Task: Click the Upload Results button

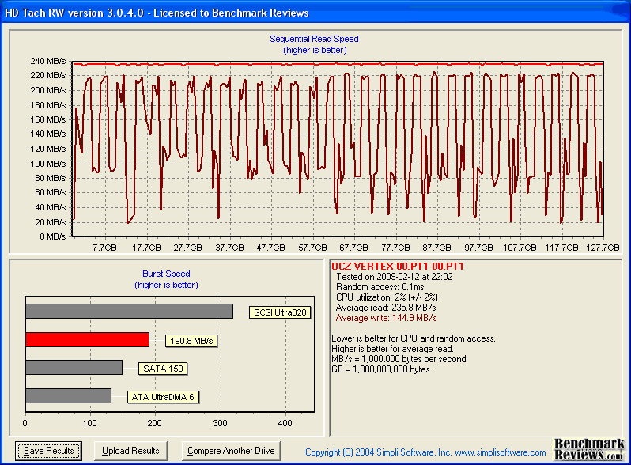Action: [130, 451]
